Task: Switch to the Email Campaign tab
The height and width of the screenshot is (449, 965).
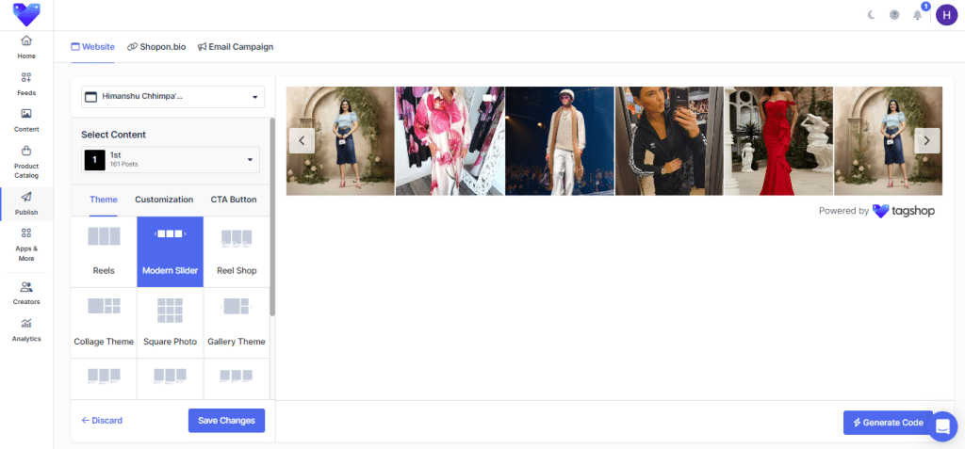Action: point(236,46)
